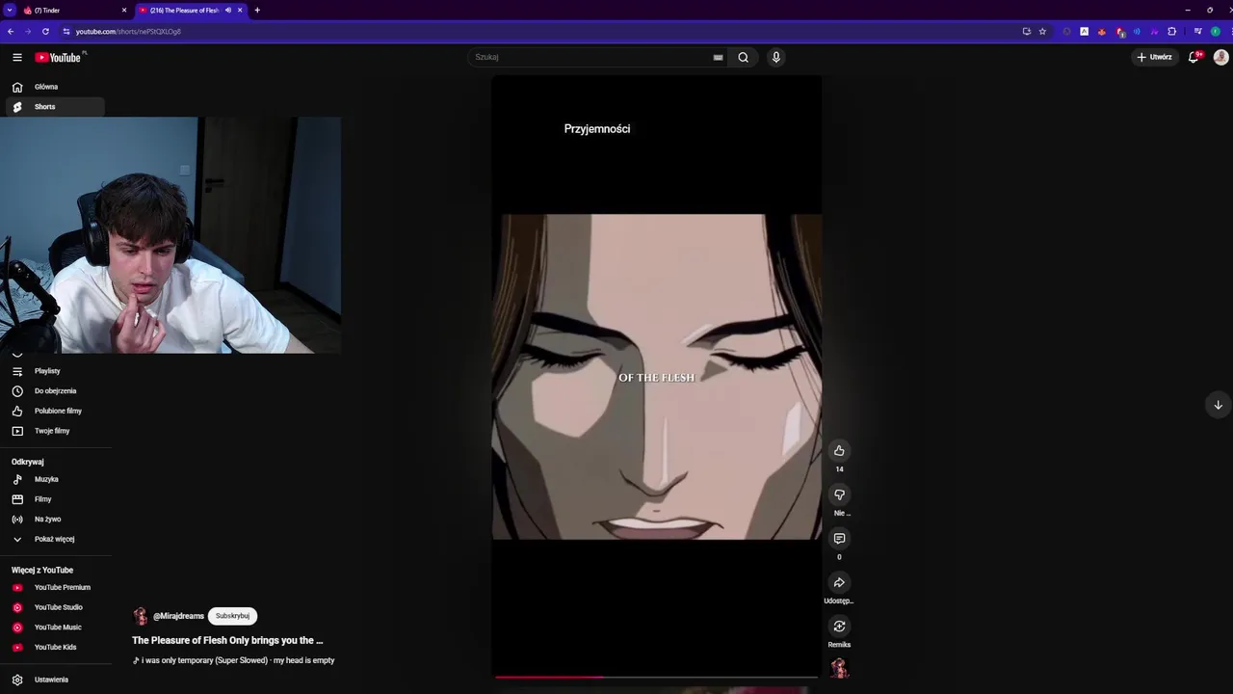Screen dimensions: 1233x694
Task: Click the Mirajdreams channel avatar
Action: point(141,616)
